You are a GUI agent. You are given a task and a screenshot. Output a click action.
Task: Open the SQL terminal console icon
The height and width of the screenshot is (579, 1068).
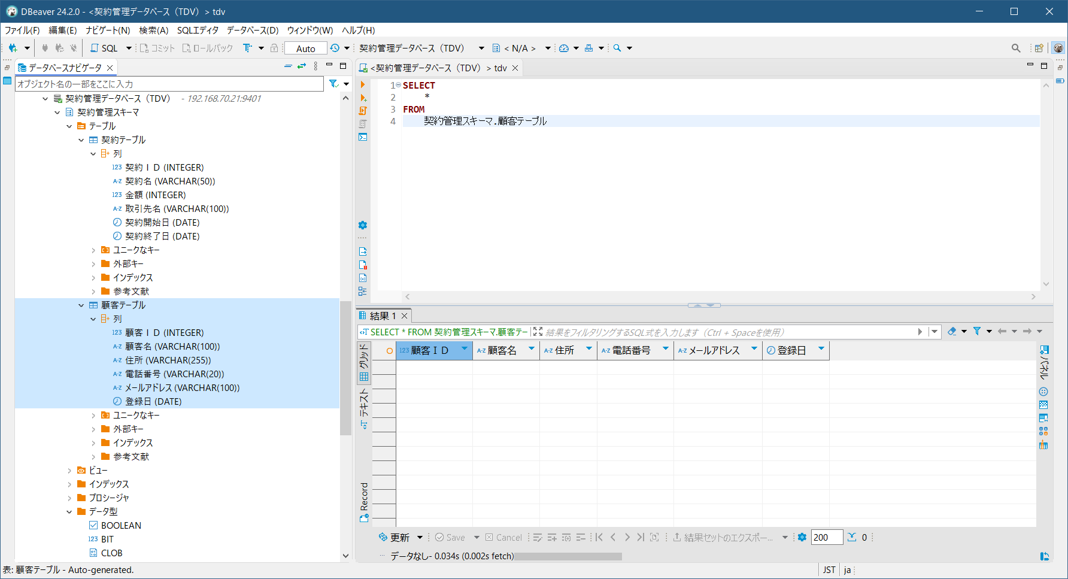click(x=363, y=137)
